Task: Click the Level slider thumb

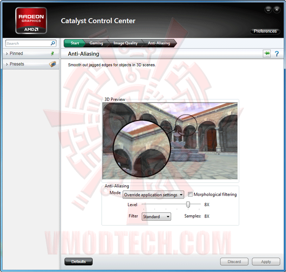Action: 188,205
